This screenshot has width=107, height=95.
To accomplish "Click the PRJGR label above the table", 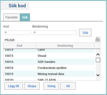I will click(10, 40).
